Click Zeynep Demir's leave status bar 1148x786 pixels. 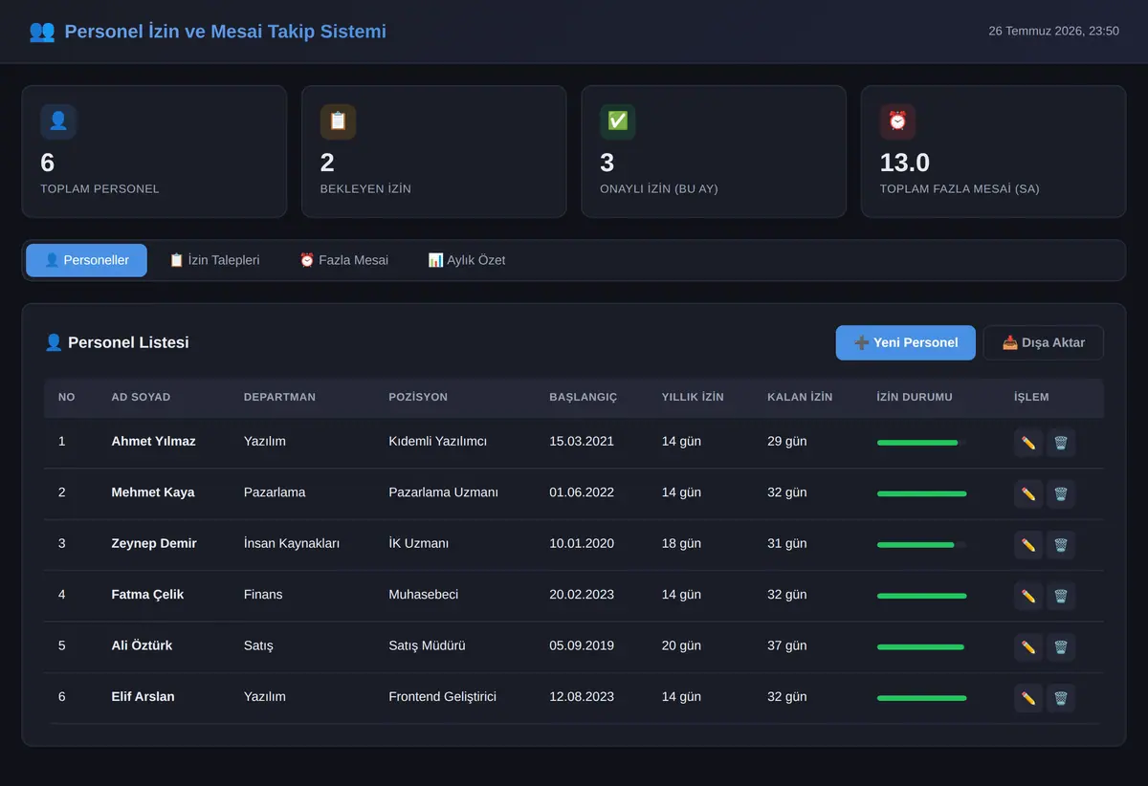pyautogui.click(x=921, y=545)
